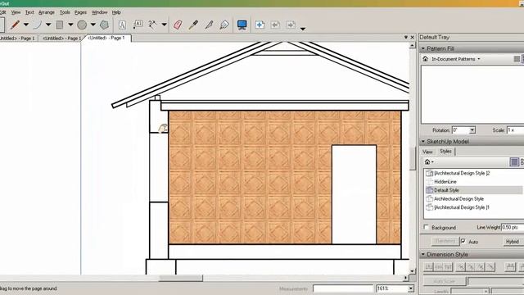This screenshot has width=524, height=295.
Task: Open the toolbar options arrow
Action: (302, 29)
